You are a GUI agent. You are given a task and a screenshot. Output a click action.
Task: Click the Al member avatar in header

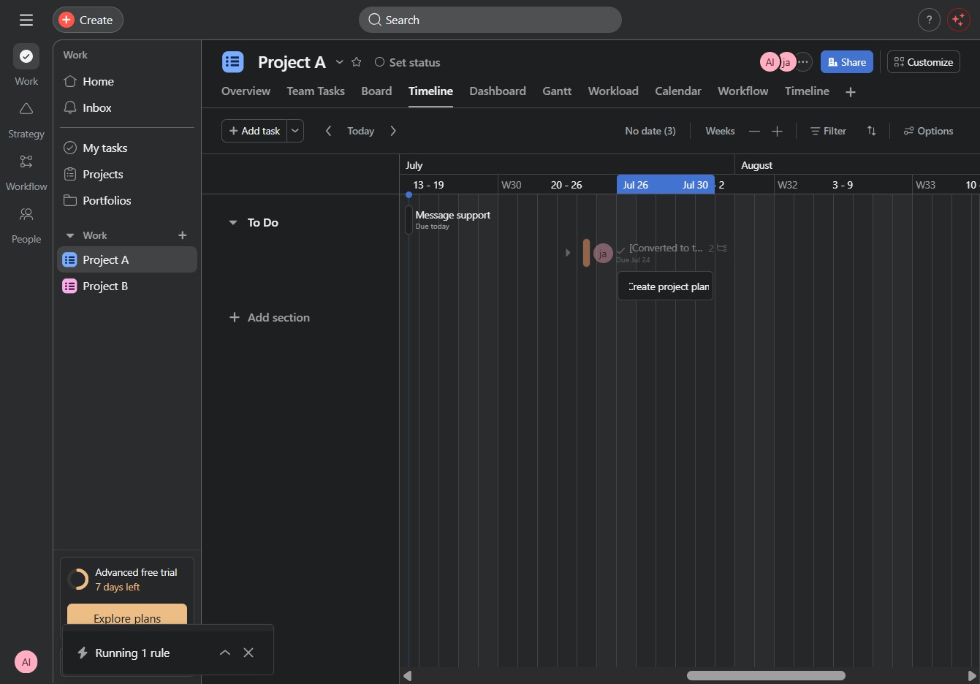pos(770,62)
